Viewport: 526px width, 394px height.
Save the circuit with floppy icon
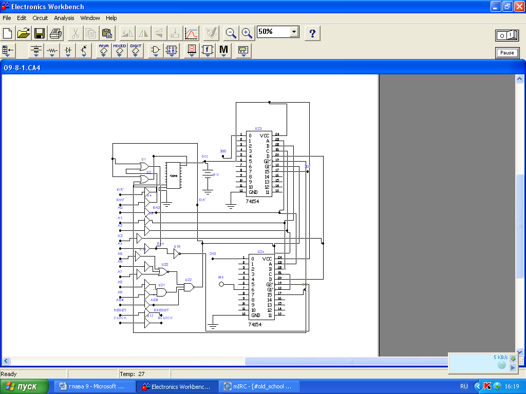coord(40,33)
